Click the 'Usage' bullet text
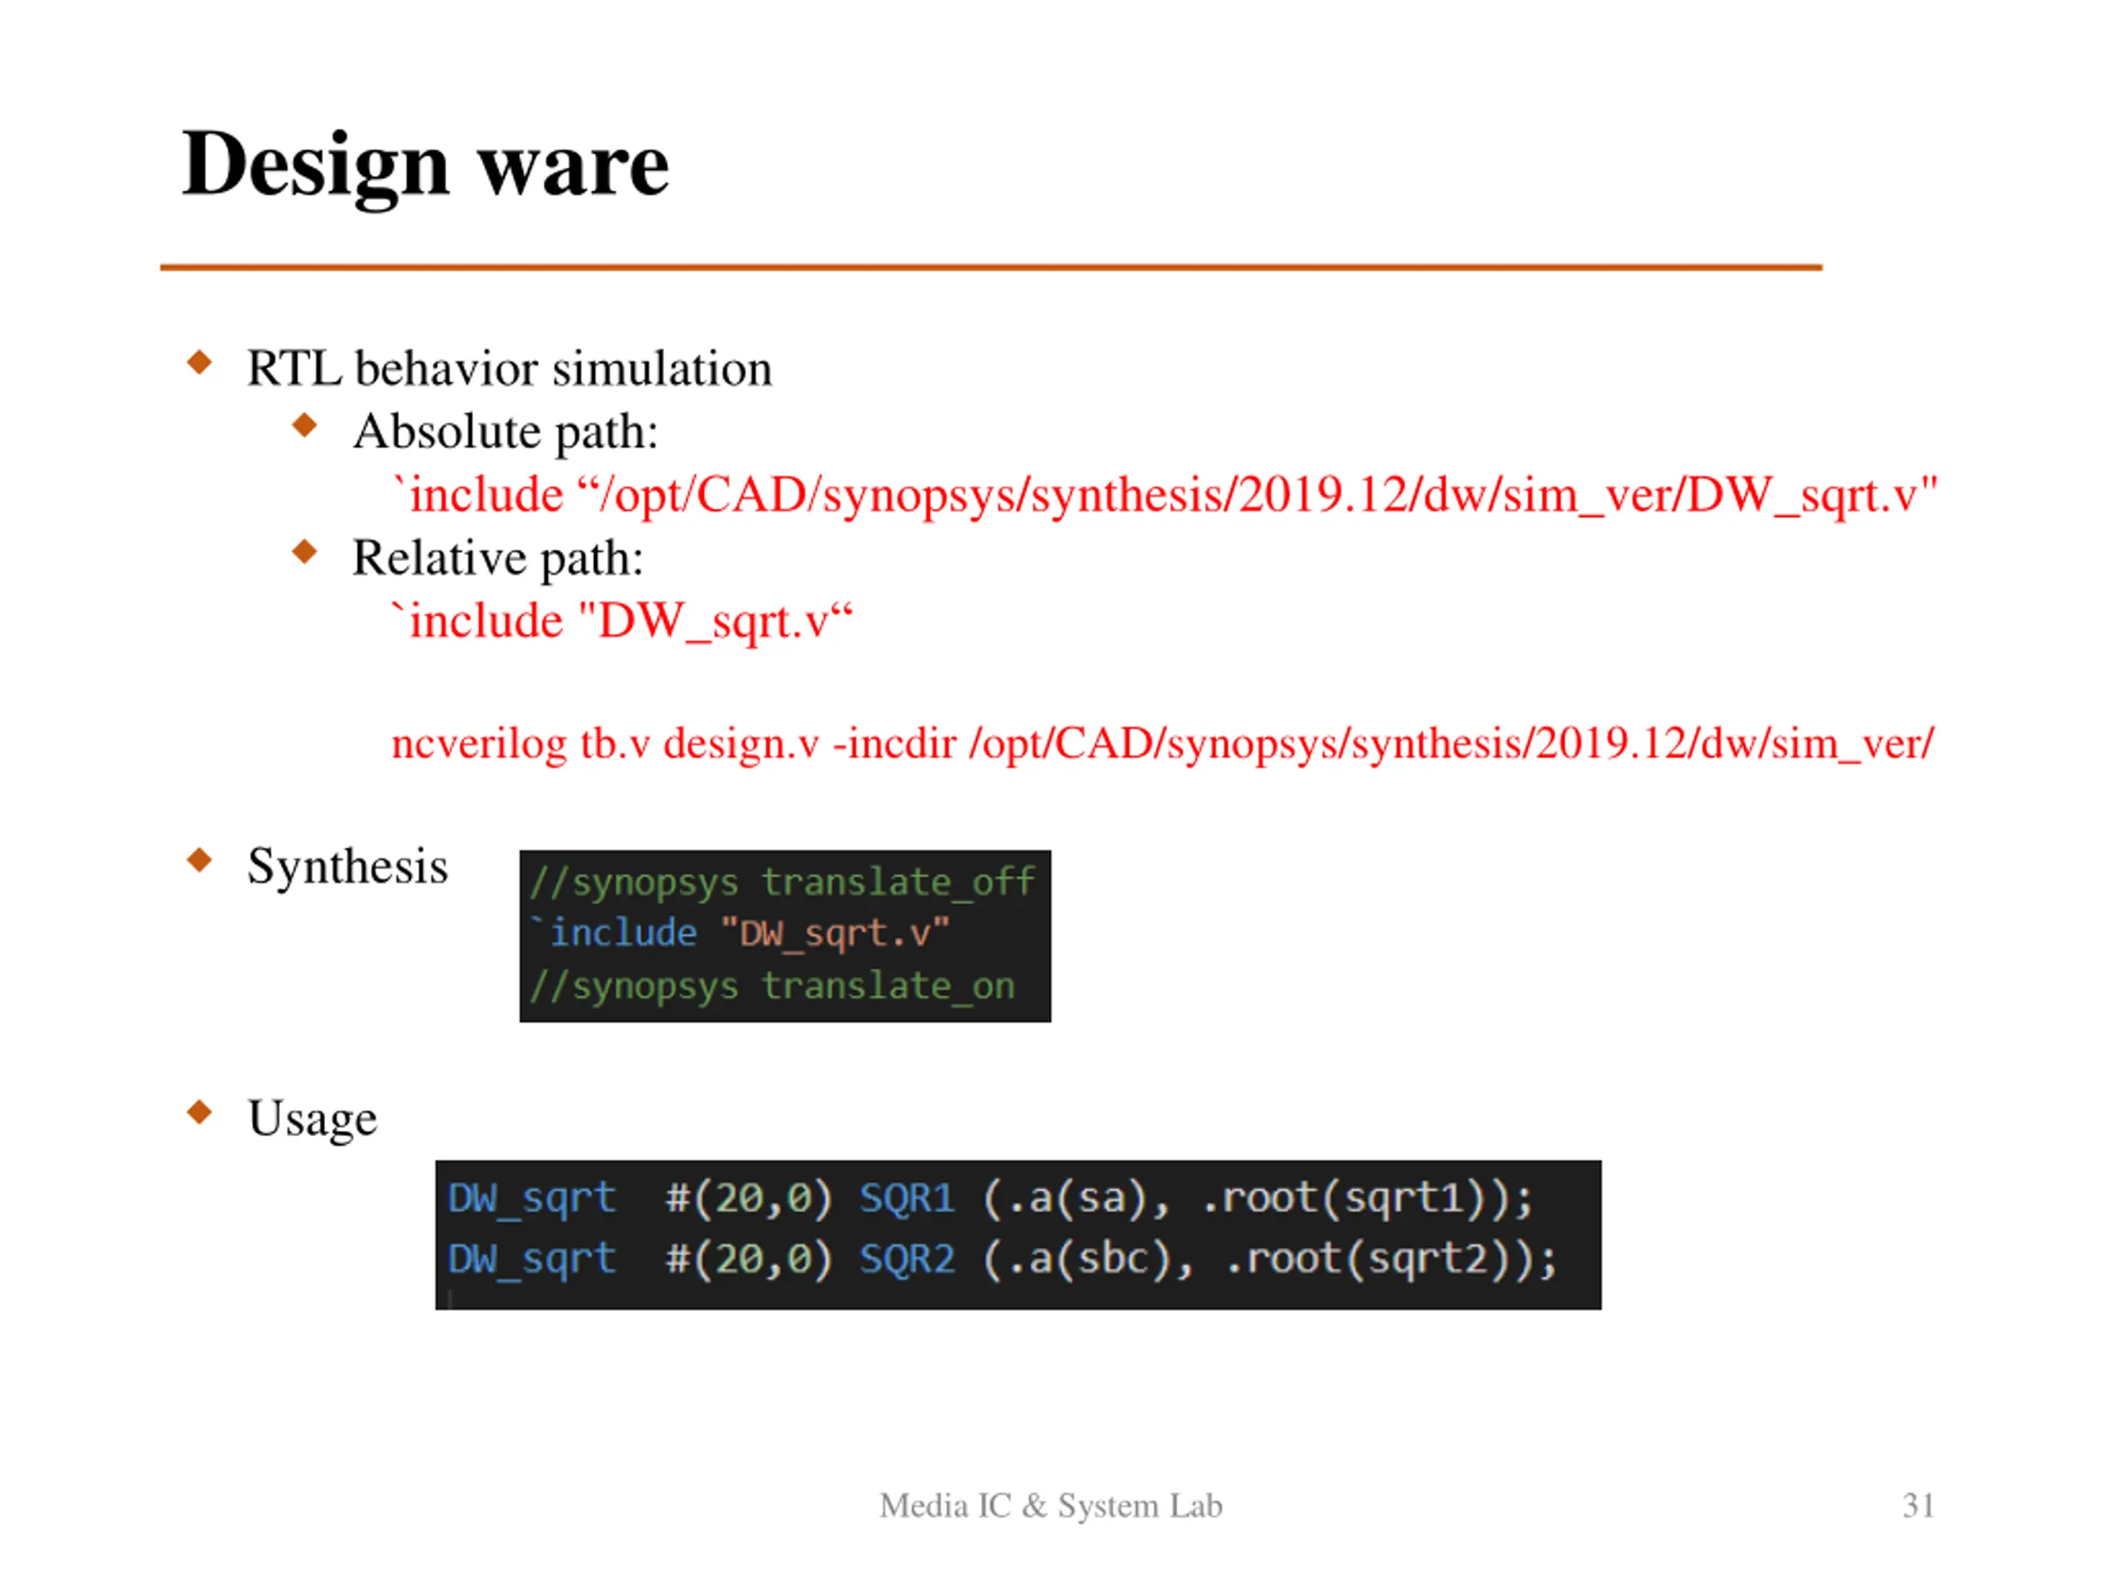The height and width of the screenshot is (1577, 2103). pyautogui.click(x=312, y=1120)
